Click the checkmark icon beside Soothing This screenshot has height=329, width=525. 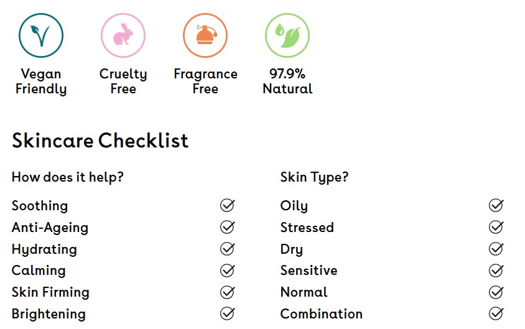pyautogui.click(x=228, y=205)
